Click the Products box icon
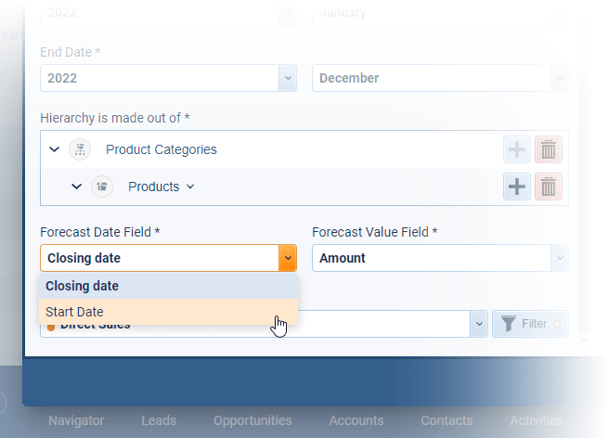 point(102,187)
